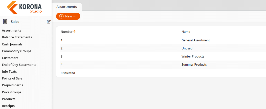Navigate to Customers
The height and width of the screenshot is (109, 266).
[10, 58]
